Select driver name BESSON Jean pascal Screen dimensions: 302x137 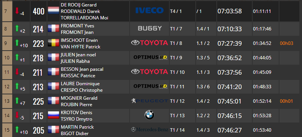[x=82, y=69]
